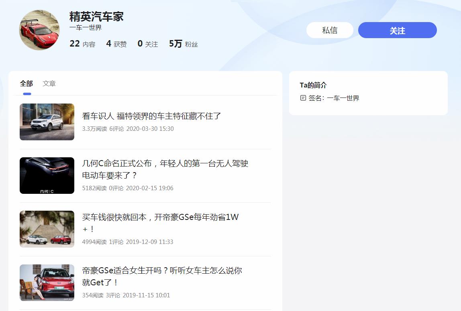View the 22 内容 count
The width and height of the screenshot is (461, 311).
tap(82, 44)
